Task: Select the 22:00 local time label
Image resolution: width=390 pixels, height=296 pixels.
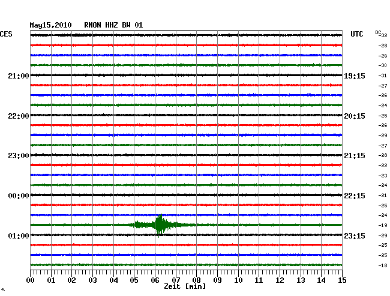Action: (x=19, y=116)
